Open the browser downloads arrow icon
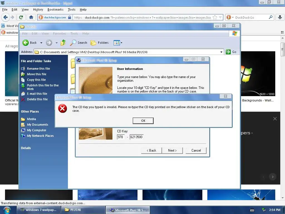The width and height of the screenshot is (285, 214). pos(280,17)
